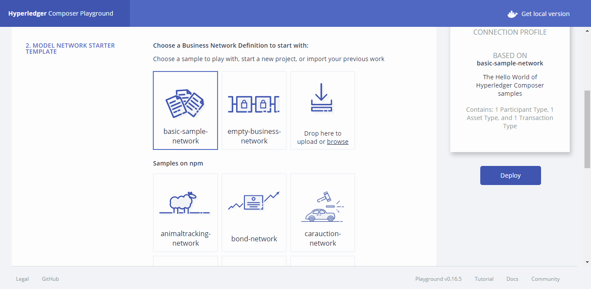The image size is (591, 289).
Task: Click the Samples on npm heading
Action: [178, 163]
